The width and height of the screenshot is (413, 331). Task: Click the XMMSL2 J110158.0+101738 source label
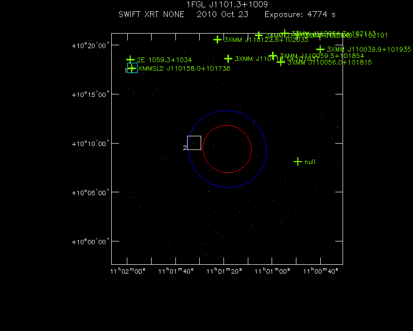click(184, 68)
